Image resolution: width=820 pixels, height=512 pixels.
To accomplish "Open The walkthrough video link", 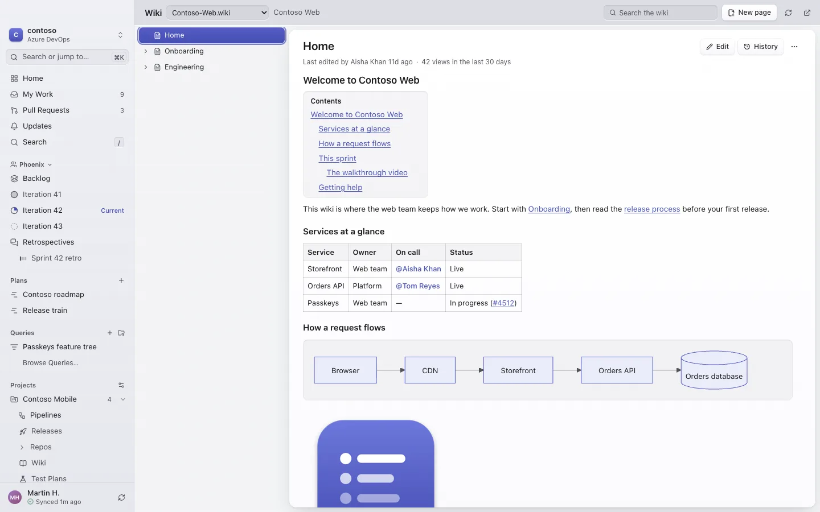I will [367, 173].
